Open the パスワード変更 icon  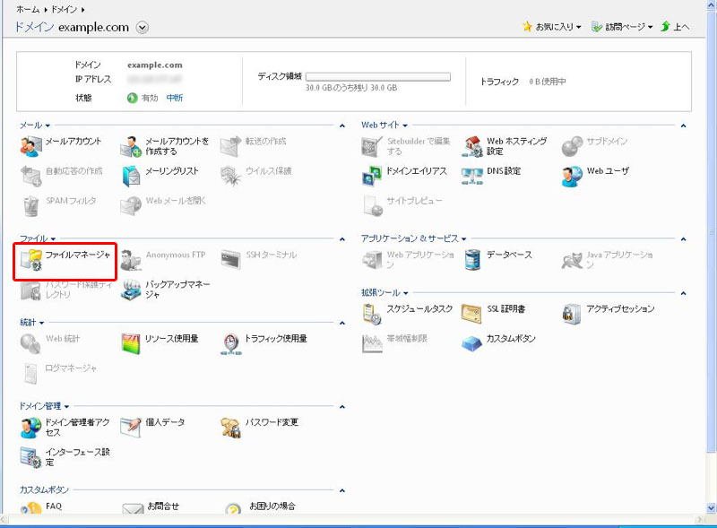[x=231, y=428]
